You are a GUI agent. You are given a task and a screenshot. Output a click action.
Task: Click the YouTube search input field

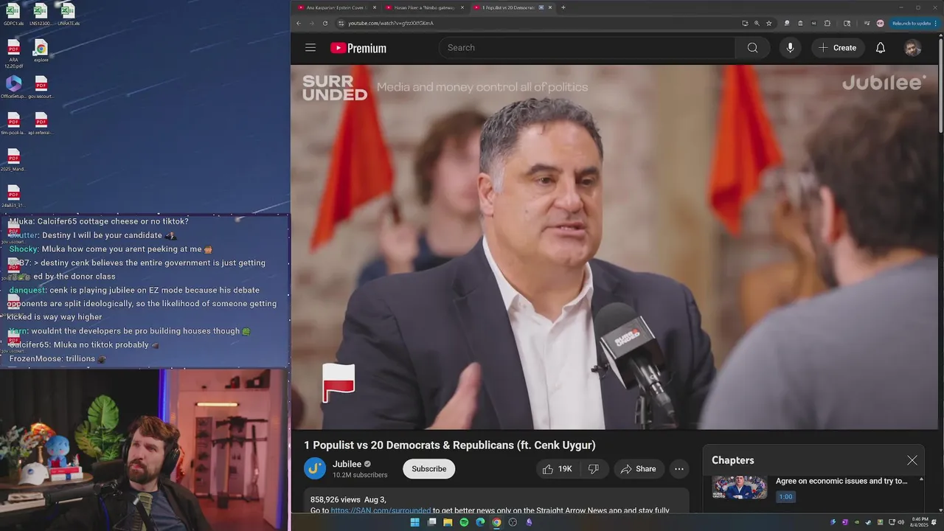click(x=587, y=48)
